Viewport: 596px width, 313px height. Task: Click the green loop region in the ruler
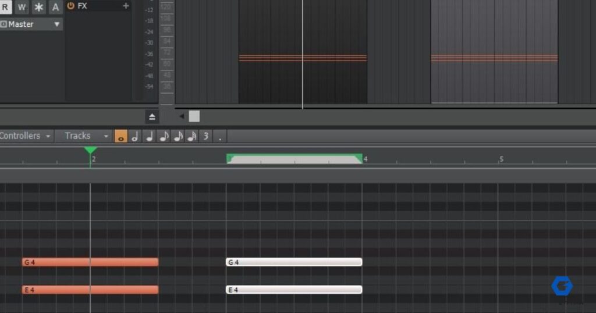click(x=294, y=158)
